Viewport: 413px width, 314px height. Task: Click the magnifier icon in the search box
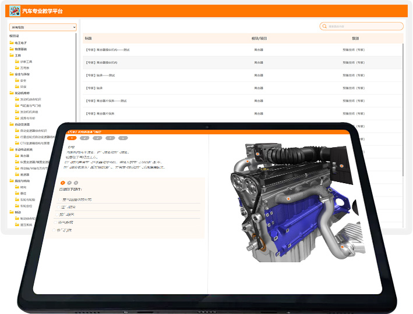pyautogui.click(x=324, y=26)
